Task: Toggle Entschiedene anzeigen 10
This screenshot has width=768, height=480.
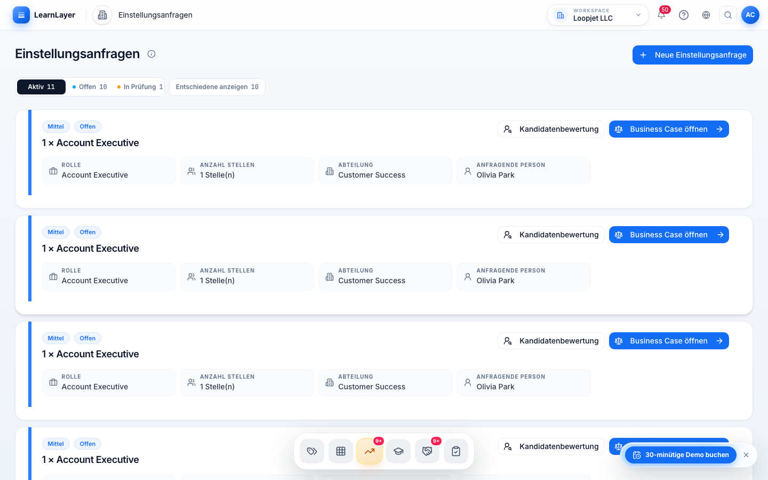Action: tap(217, 87)
